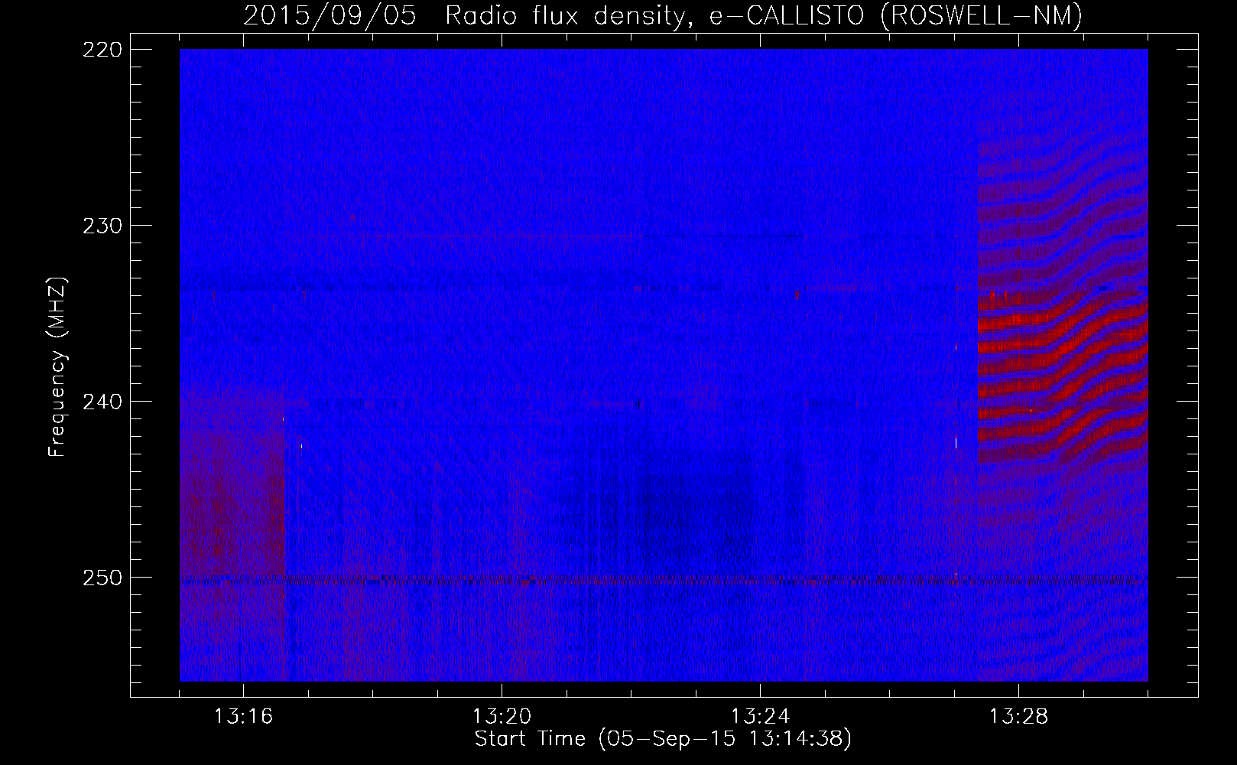This screenshot has height=765, width=1237.
Task: Click the plot title "Radio flux density, e-CALLISTO (ROSWELL-NM)"
Action: tap(764, 15)
